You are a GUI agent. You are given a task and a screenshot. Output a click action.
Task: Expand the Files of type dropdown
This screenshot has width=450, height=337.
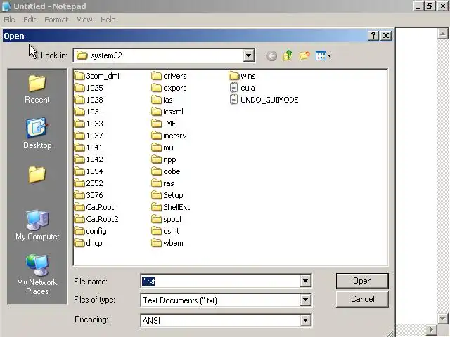pyautogui.click(x=305, y=300)
